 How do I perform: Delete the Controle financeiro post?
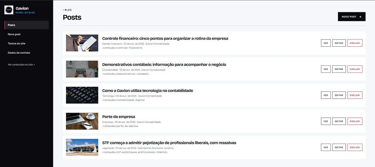point(355,43)
